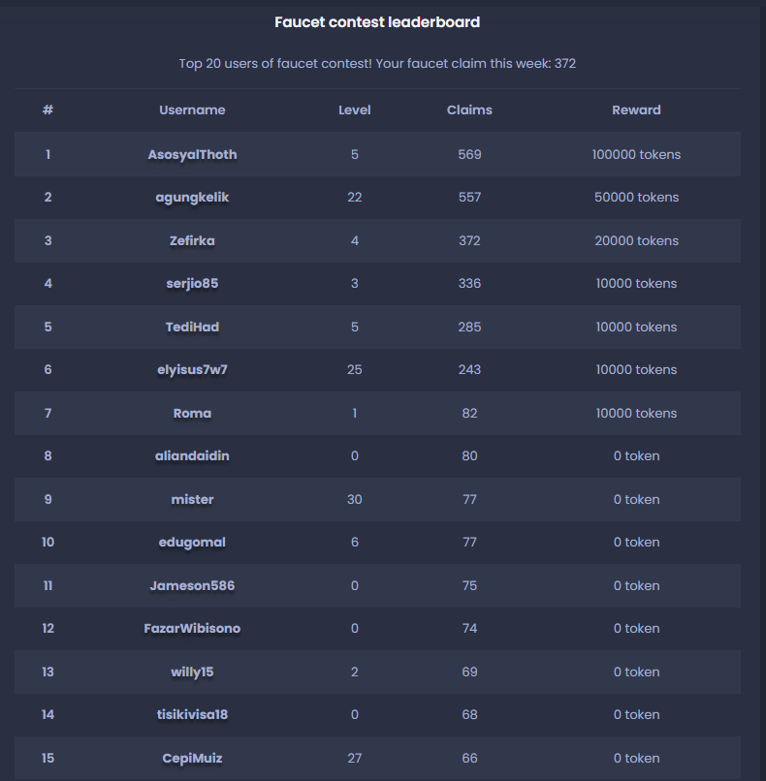Screen dimensions: 766x781
Task: Open AsosyalThoth's username in row 1
Action: [192, 154]
